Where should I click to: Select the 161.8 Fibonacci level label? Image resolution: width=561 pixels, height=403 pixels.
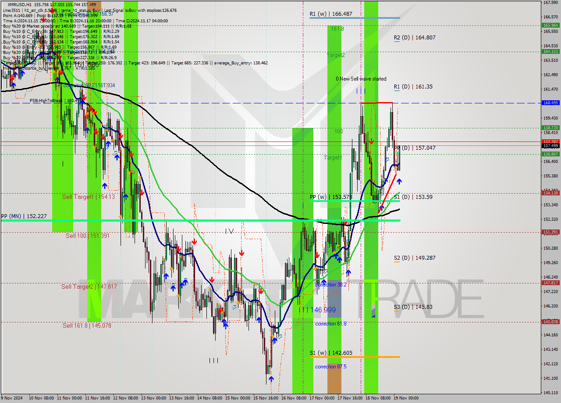(x=337, y=28)
